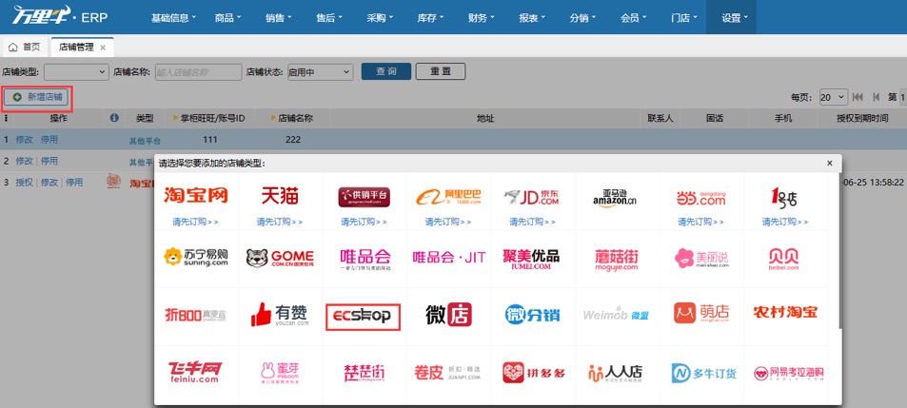Choose the Tmall (天猫) store type
Screen dimensions: 907x408
click(x=280, y=196)
